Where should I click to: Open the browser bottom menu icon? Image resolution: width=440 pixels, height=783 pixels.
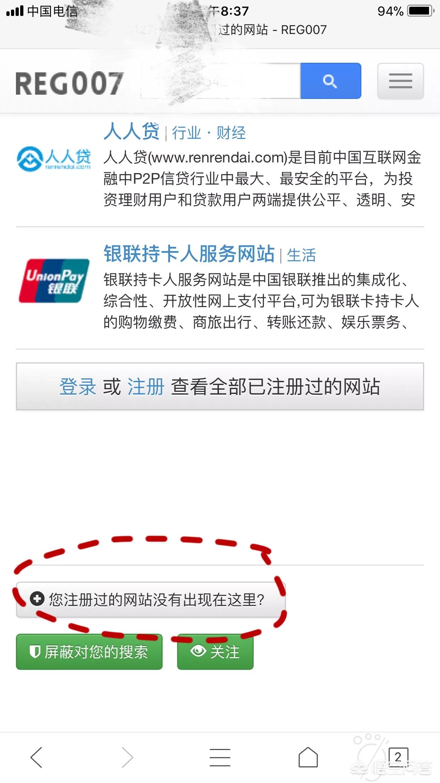pyautogui.click(x=220, y=757)
